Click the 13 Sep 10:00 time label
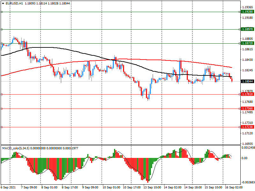 [152, 187]
